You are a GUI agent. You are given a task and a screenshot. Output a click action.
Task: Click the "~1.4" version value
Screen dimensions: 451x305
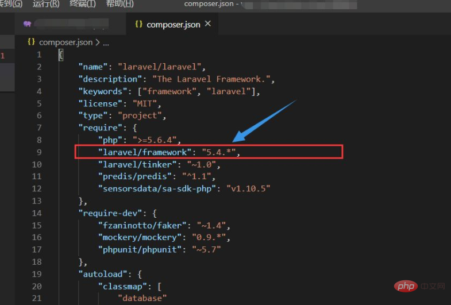click(x=211, y=225)
